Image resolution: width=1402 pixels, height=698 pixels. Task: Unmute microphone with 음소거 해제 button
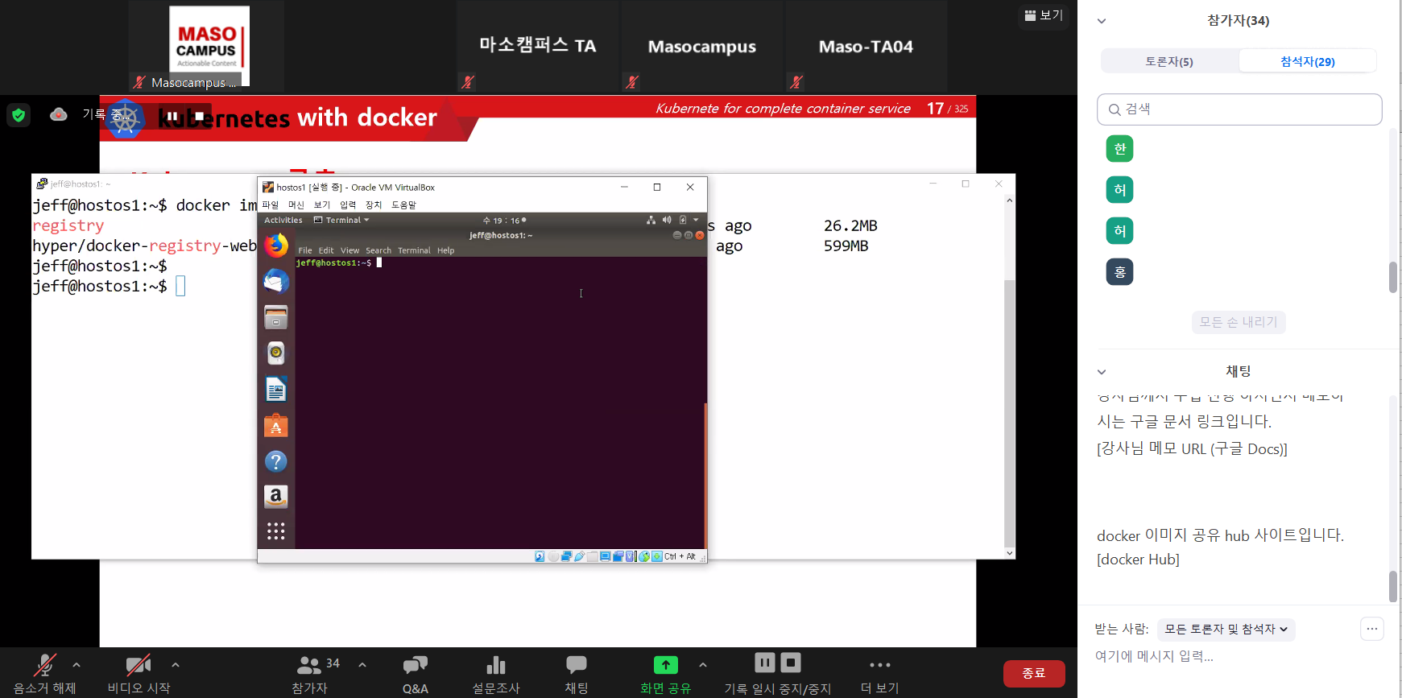(x=44, y=666)
